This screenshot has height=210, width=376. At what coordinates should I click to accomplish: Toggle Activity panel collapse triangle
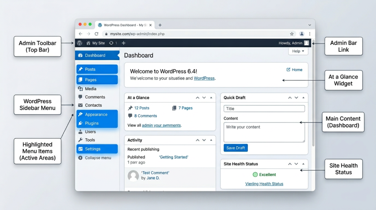pyautogui.click(x=211, y=140)
